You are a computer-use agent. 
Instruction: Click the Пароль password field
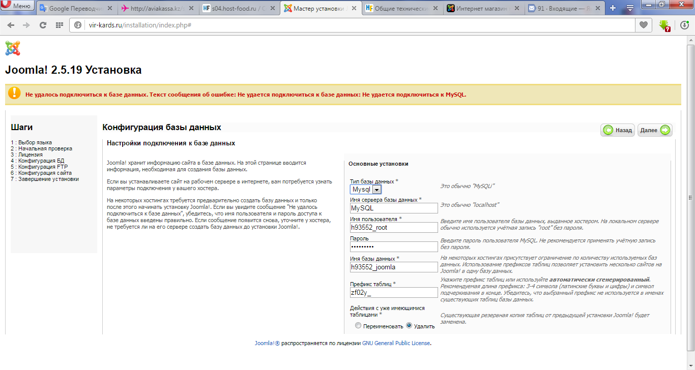[x=394, y=246]
